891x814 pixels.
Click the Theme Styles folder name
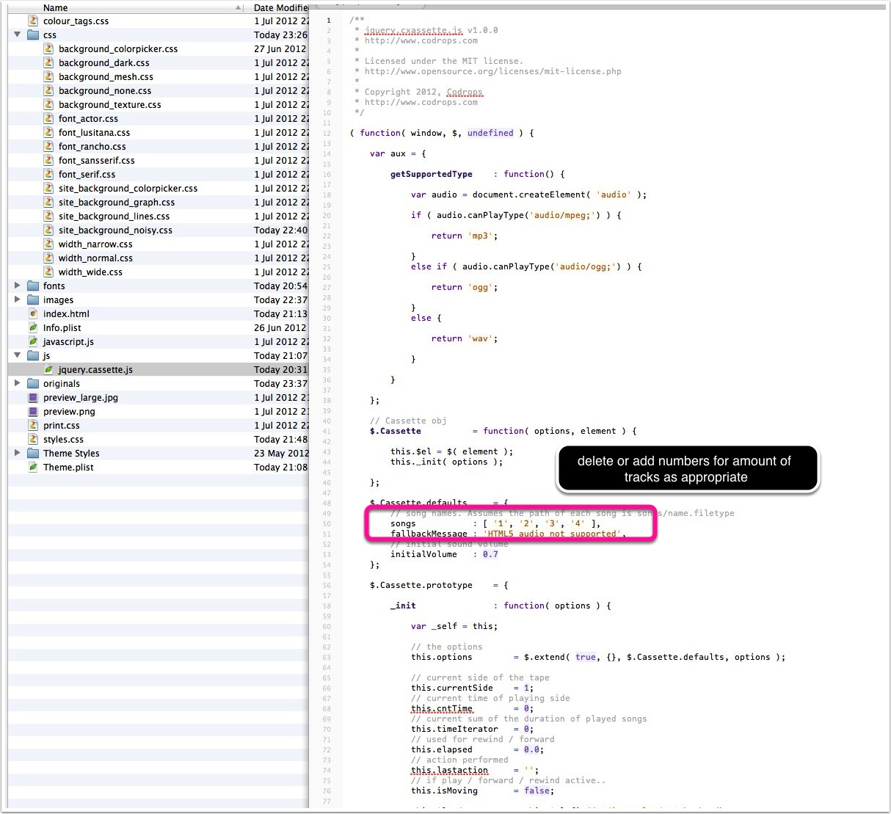pyautogui.click(x=71, y=454)
